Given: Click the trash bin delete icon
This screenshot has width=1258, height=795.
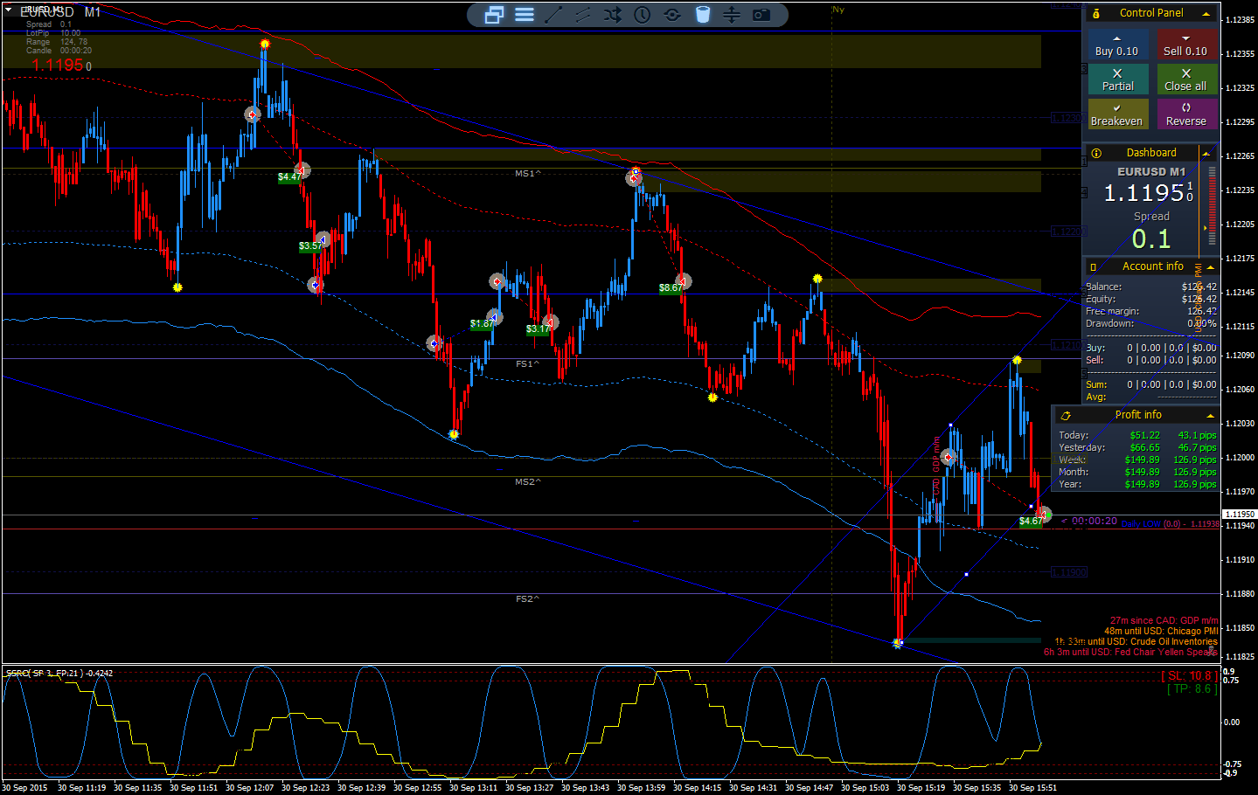Looking at the screenshot, I should [x=702, y=15].
